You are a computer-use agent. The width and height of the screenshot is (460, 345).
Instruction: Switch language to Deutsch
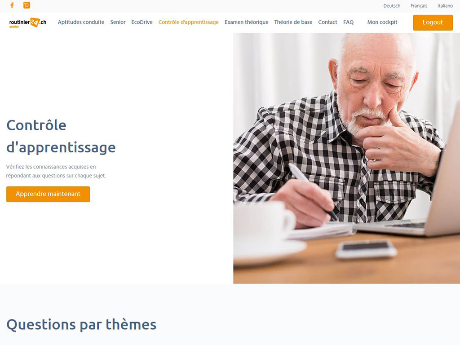tap(392, 6)
